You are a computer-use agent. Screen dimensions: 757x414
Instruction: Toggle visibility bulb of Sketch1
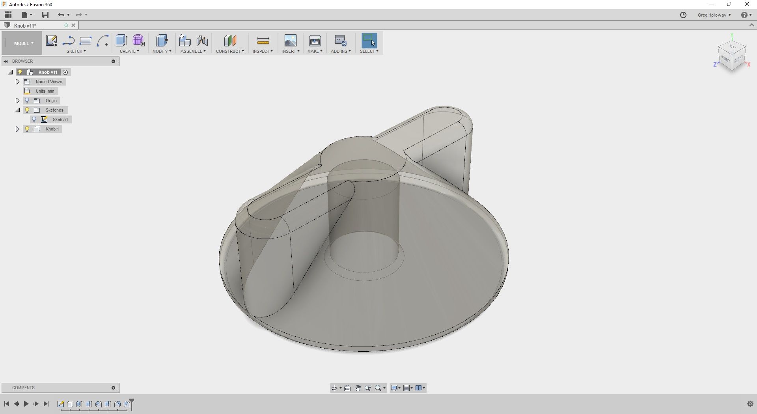34,119
